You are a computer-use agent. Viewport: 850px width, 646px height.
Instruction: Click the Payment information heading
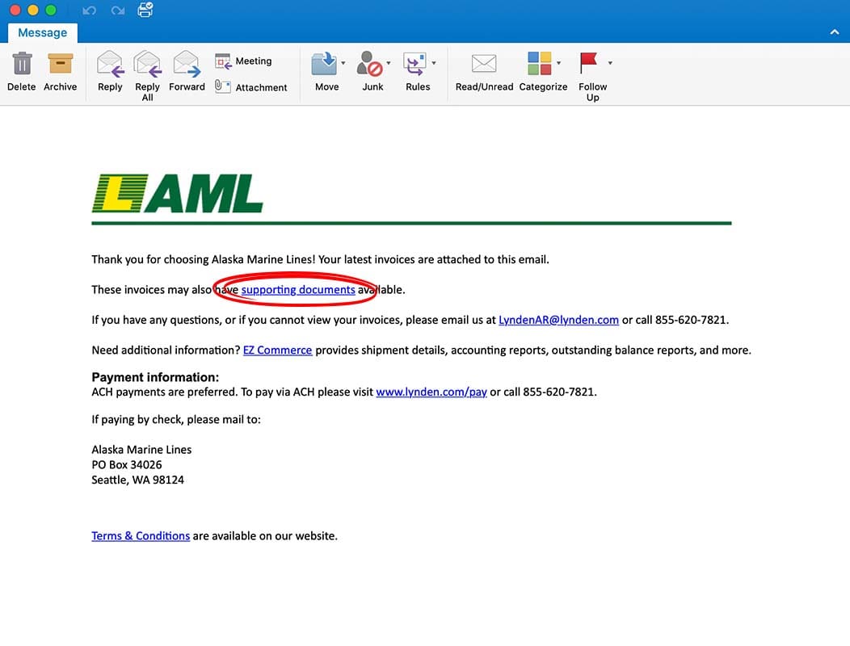(x=155, y=377)
